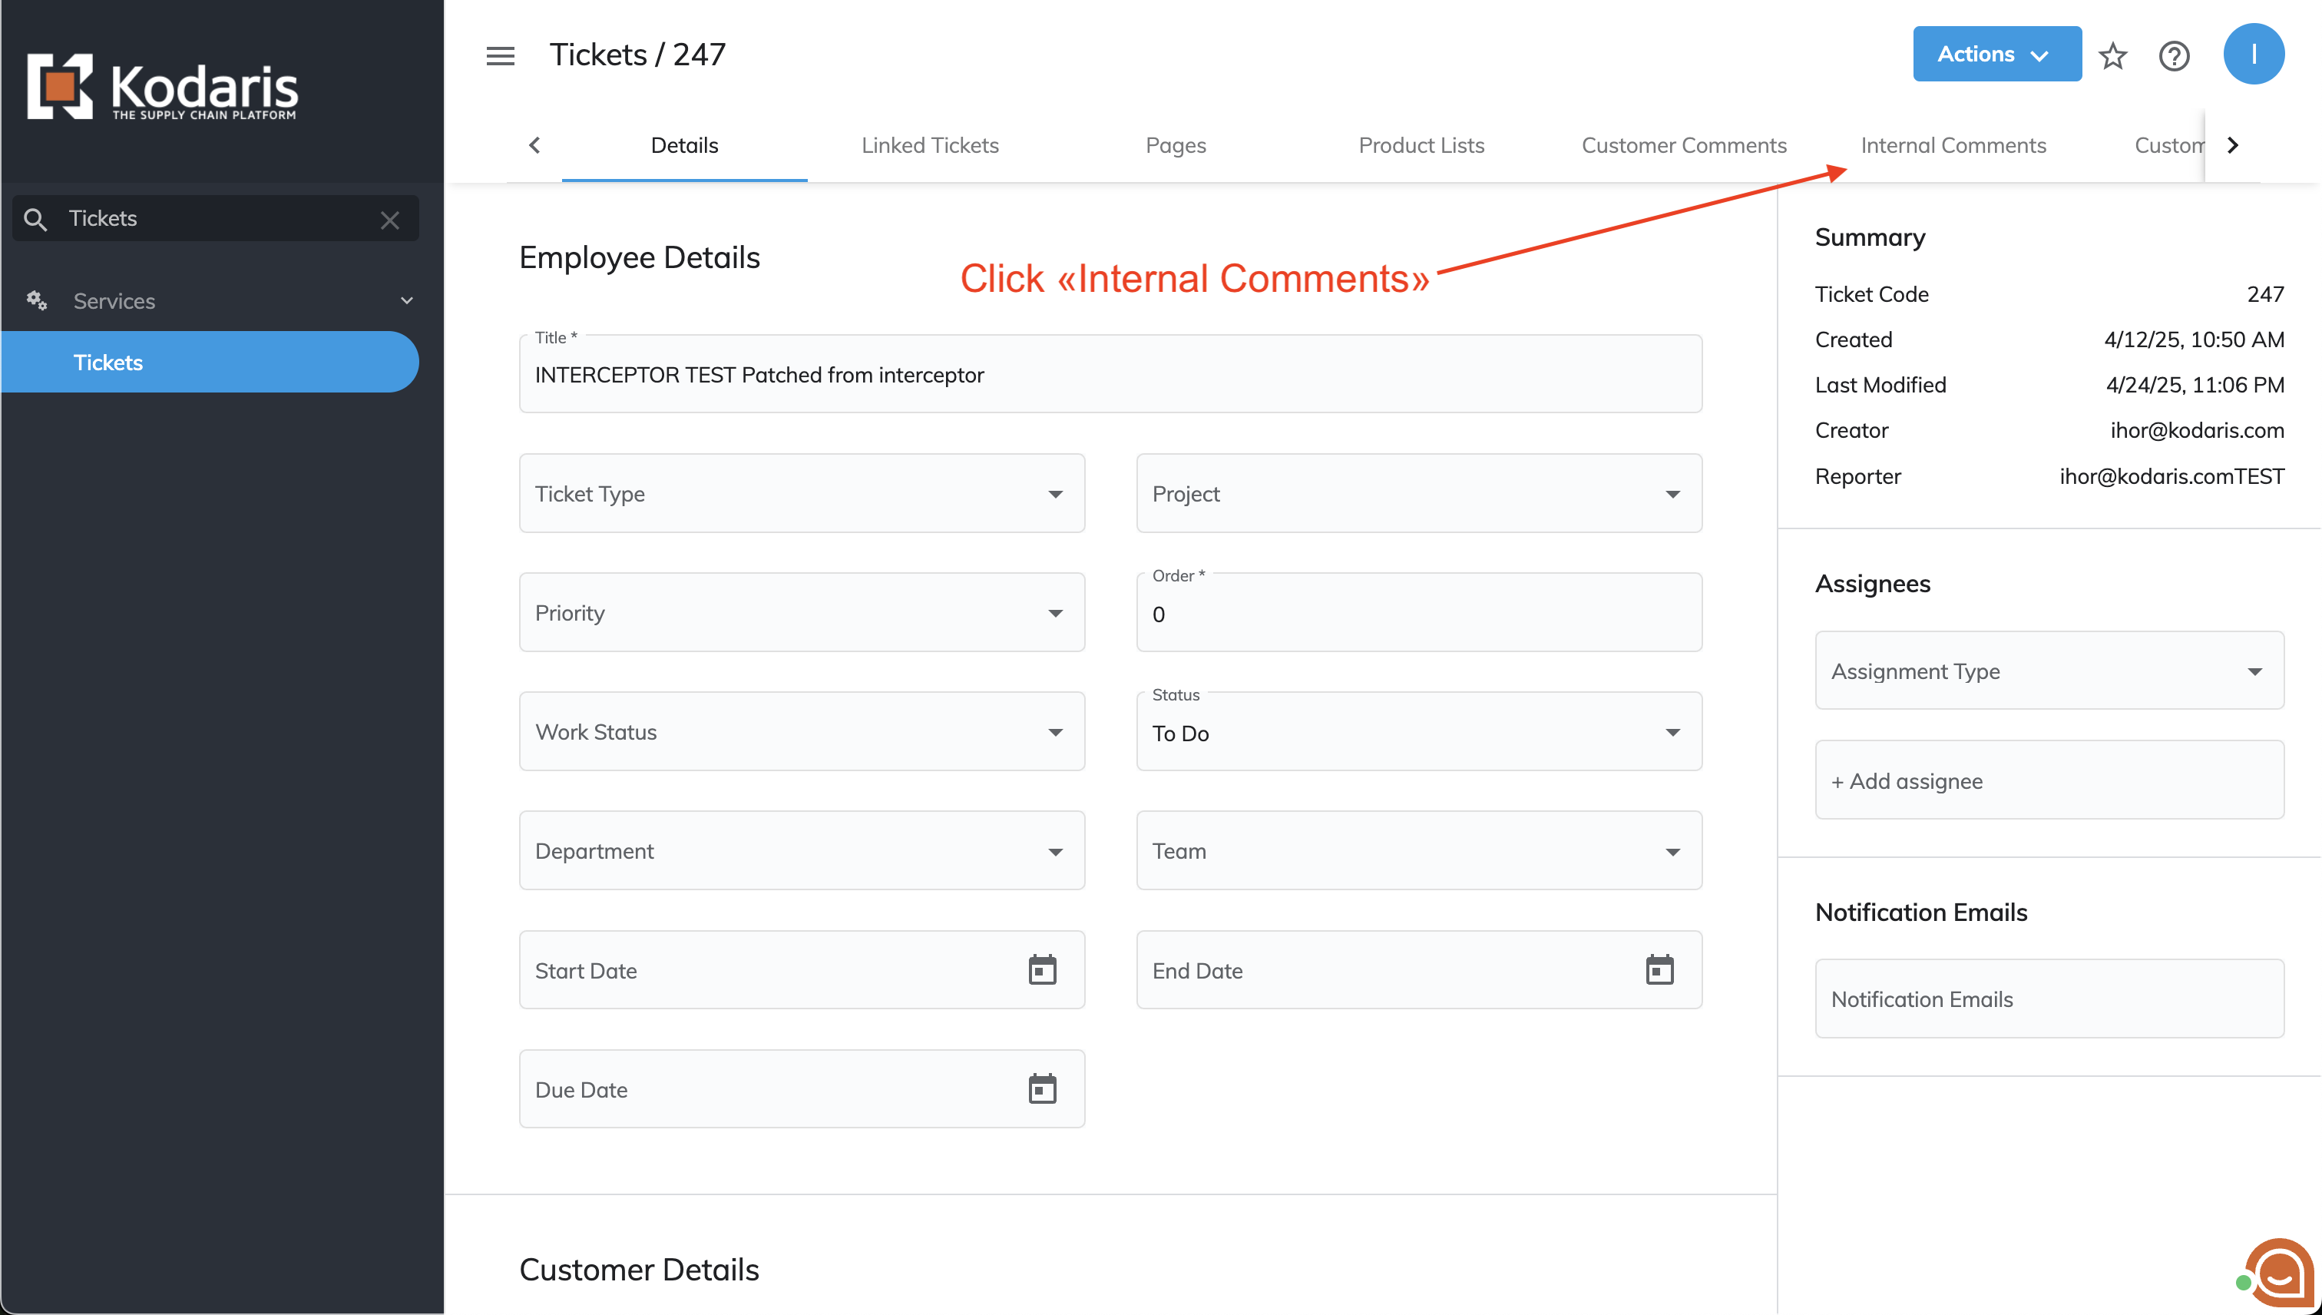Open the chat support widget

2279,1275
